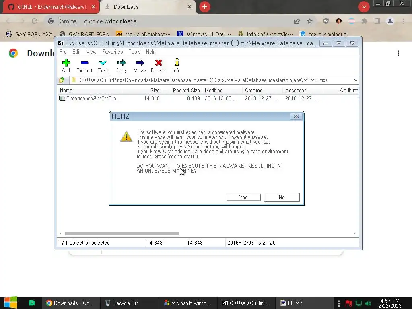412x309 pixels.
Task: Switch to Downloads - Google Chrome taskbar button
Action: (70, 303)
